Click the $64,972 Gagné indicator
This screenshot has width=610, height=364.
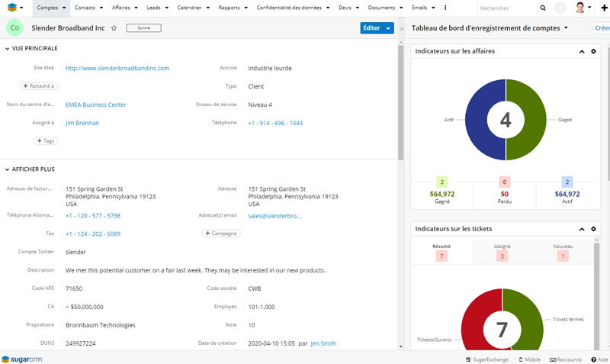coord(442,194)
